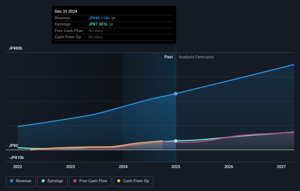Toggle the Cash From Op legend series
Viewport: 300px width, 191px height.
pyautogui.click(x=133, y=181)
